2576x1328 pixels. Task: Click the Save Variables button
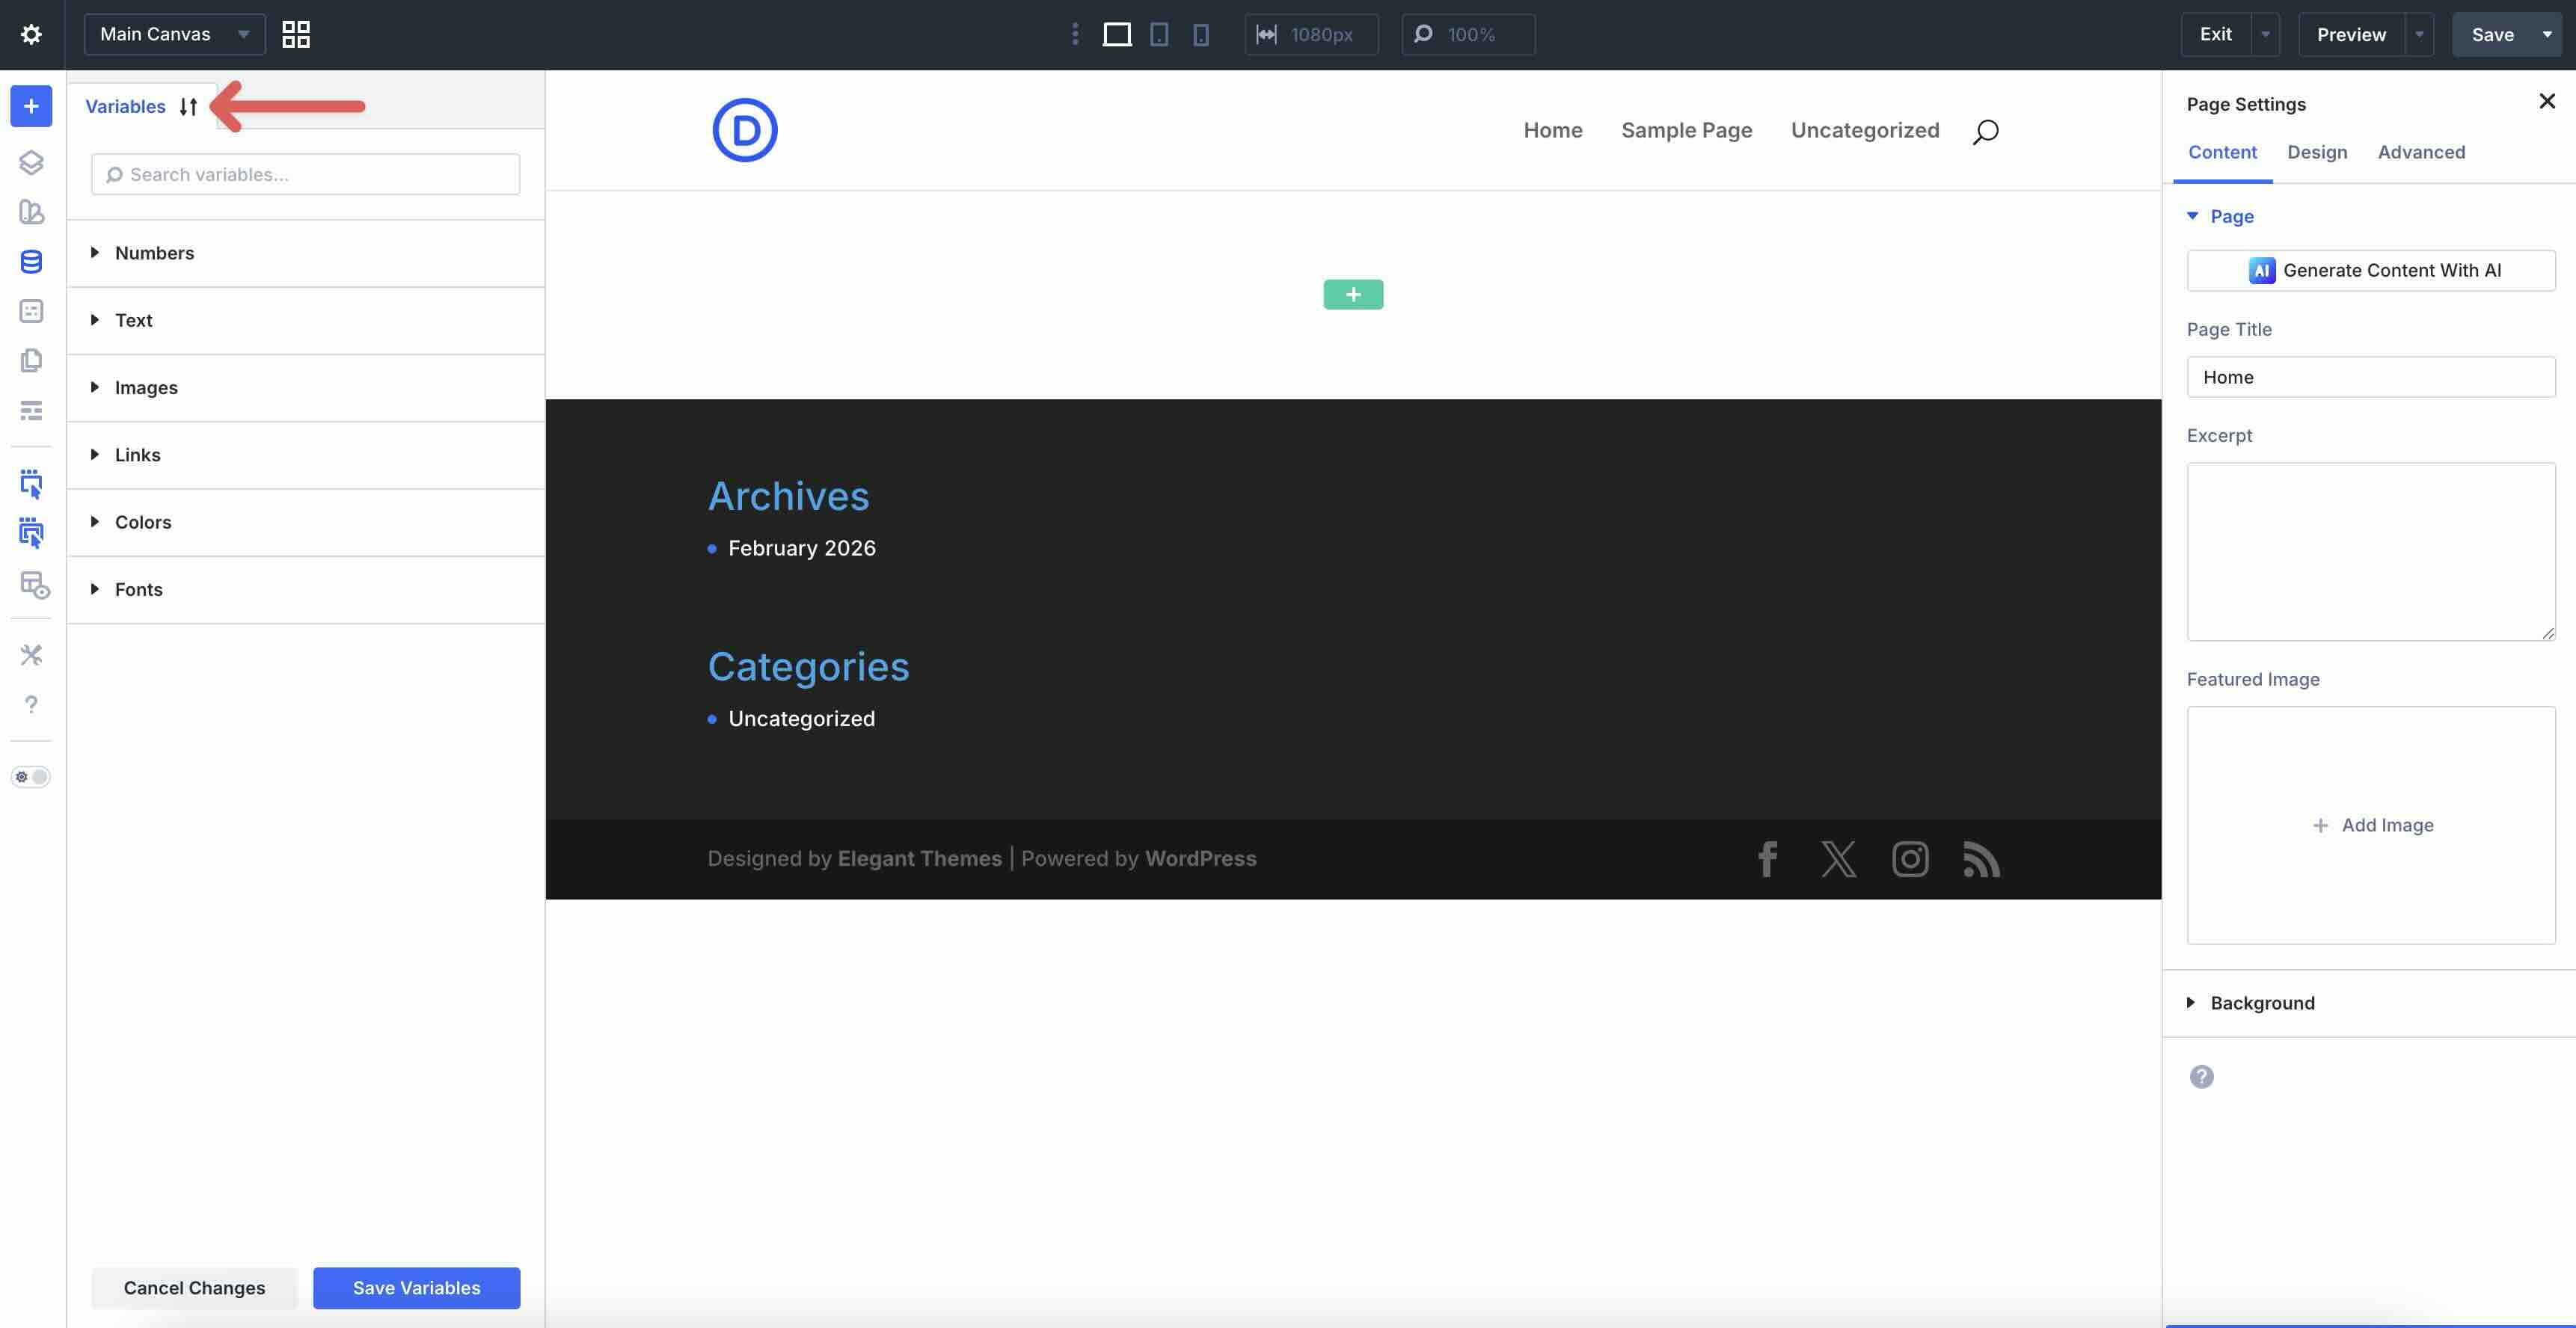pyautogui.click(x=416, y=1287)
